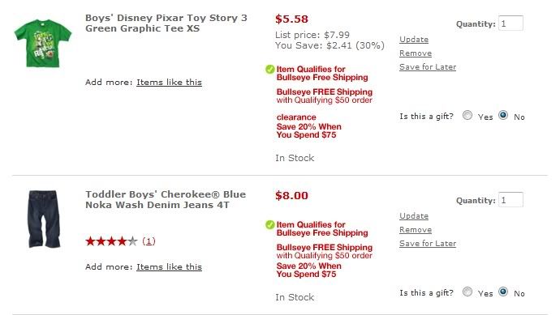This screenshot has width=560, height=315.
Task: Click green checkmark icon for Toy Story tee
Action: click(270, 69)
